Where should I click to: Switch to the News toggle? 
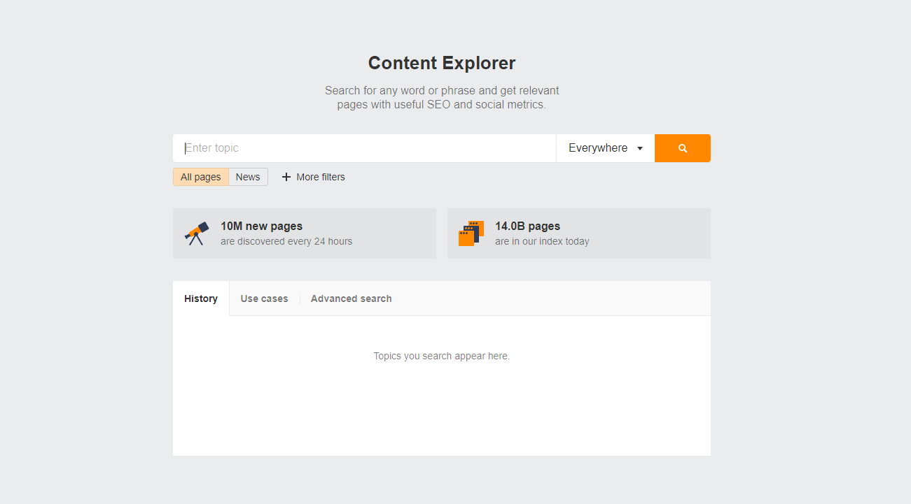(248, 177)
